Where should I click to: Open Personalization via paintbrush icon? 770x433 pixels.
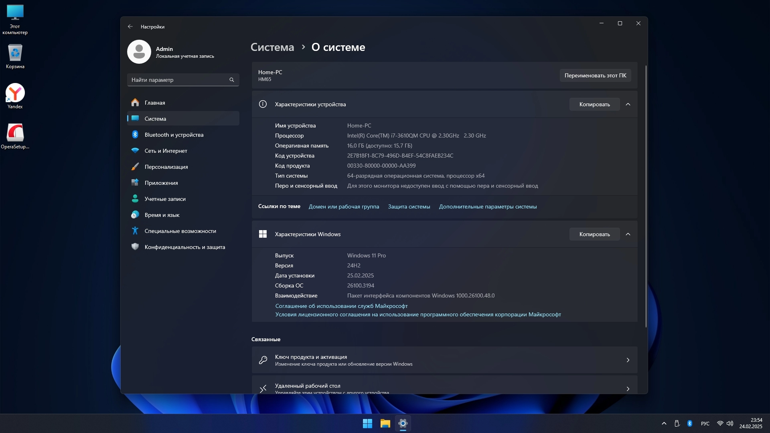(x=135, y=167)
